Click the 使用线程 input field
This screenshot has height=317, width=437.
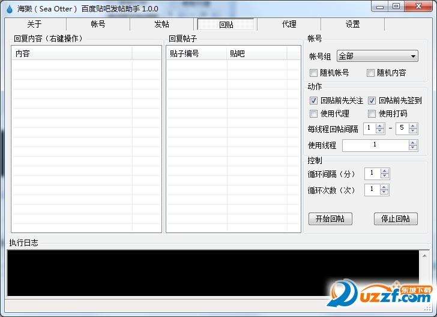pos(375,145)
